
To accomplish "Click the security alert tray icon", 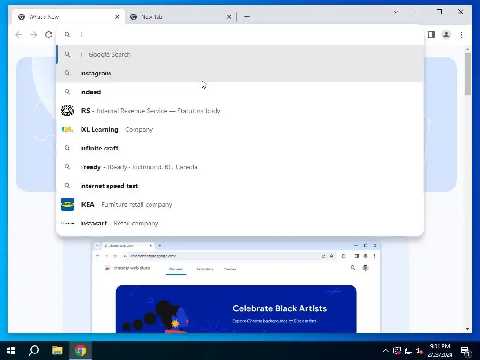I will coord(397,351).
